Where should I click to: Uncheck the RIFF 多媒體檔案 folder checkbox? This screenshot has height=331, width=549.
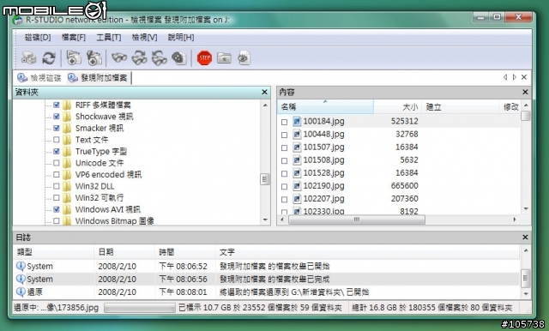57,105
